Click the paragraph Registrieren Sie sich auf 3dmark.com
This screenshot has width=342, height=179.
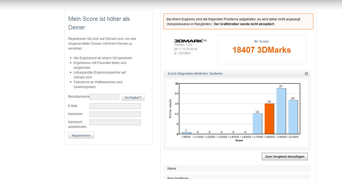point(102,44)
